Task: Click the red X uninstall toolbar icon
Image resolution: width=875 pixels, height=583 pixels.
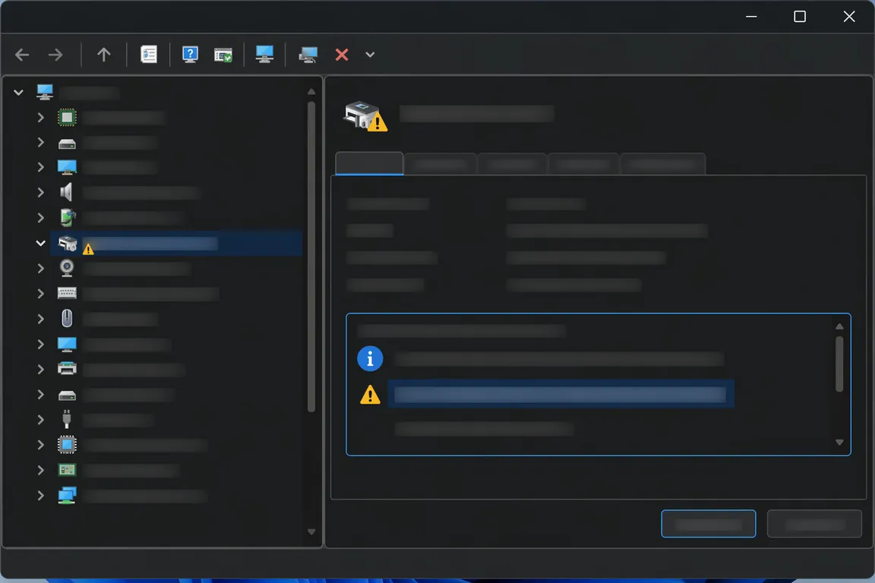Action: pos(342,55)
